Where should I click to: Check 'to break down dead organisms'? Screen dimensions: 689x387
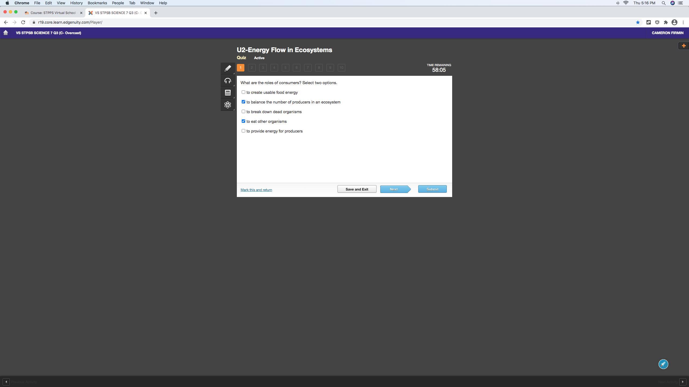tap(243, 112)
